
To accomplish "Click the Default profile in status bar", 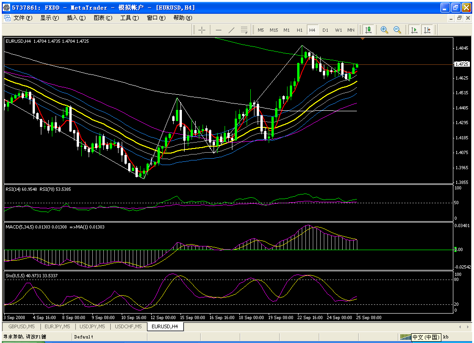I will click(x=84, y=337).
